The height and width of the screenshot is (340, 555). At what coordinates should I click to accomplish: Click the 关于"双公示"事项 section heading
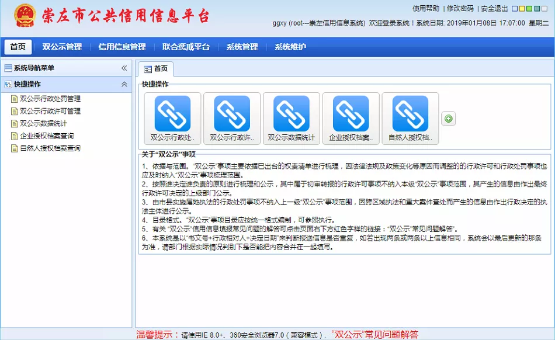(x=169, y=154)
